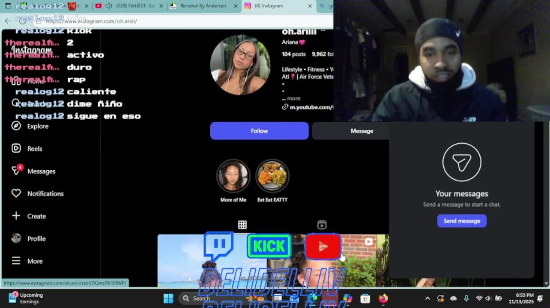Click the 104 posts count
550x308 pixels.
tap(293, 54)
